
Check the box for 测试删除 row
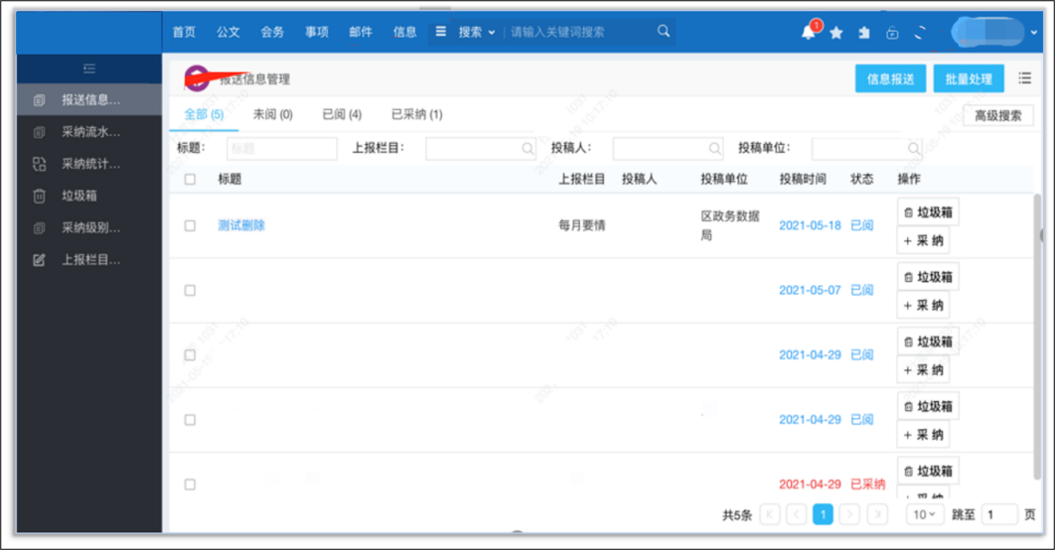click(x=190, y=226)
